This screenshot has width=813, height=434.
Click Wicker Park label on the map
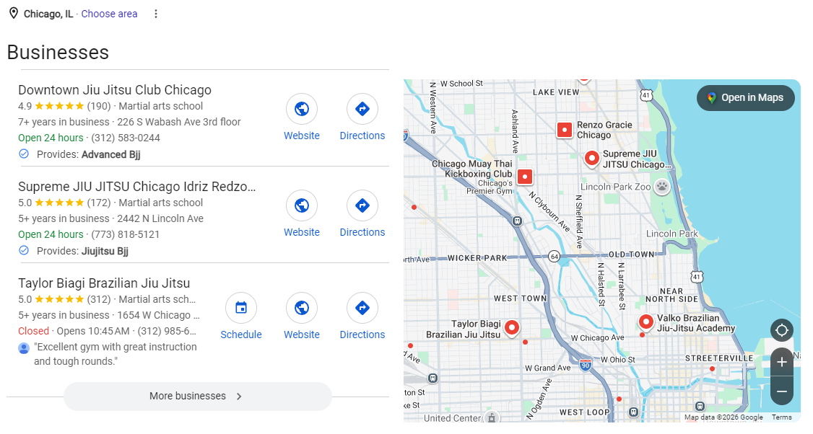click(477, 258)
